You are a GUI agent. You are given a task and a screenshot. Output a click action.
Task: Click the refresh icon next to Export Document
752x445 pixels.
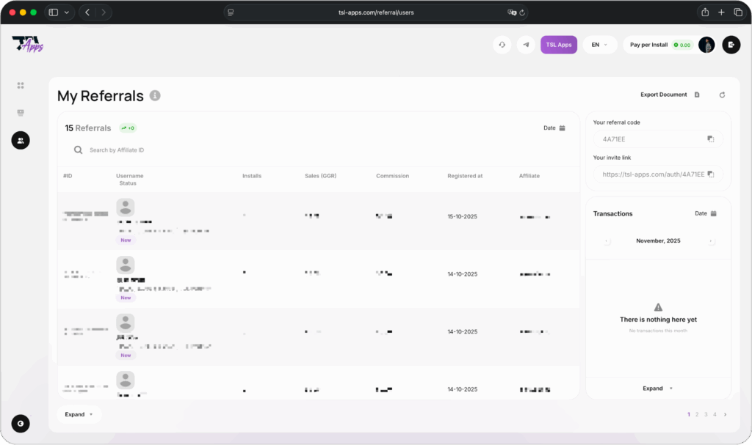722,95
